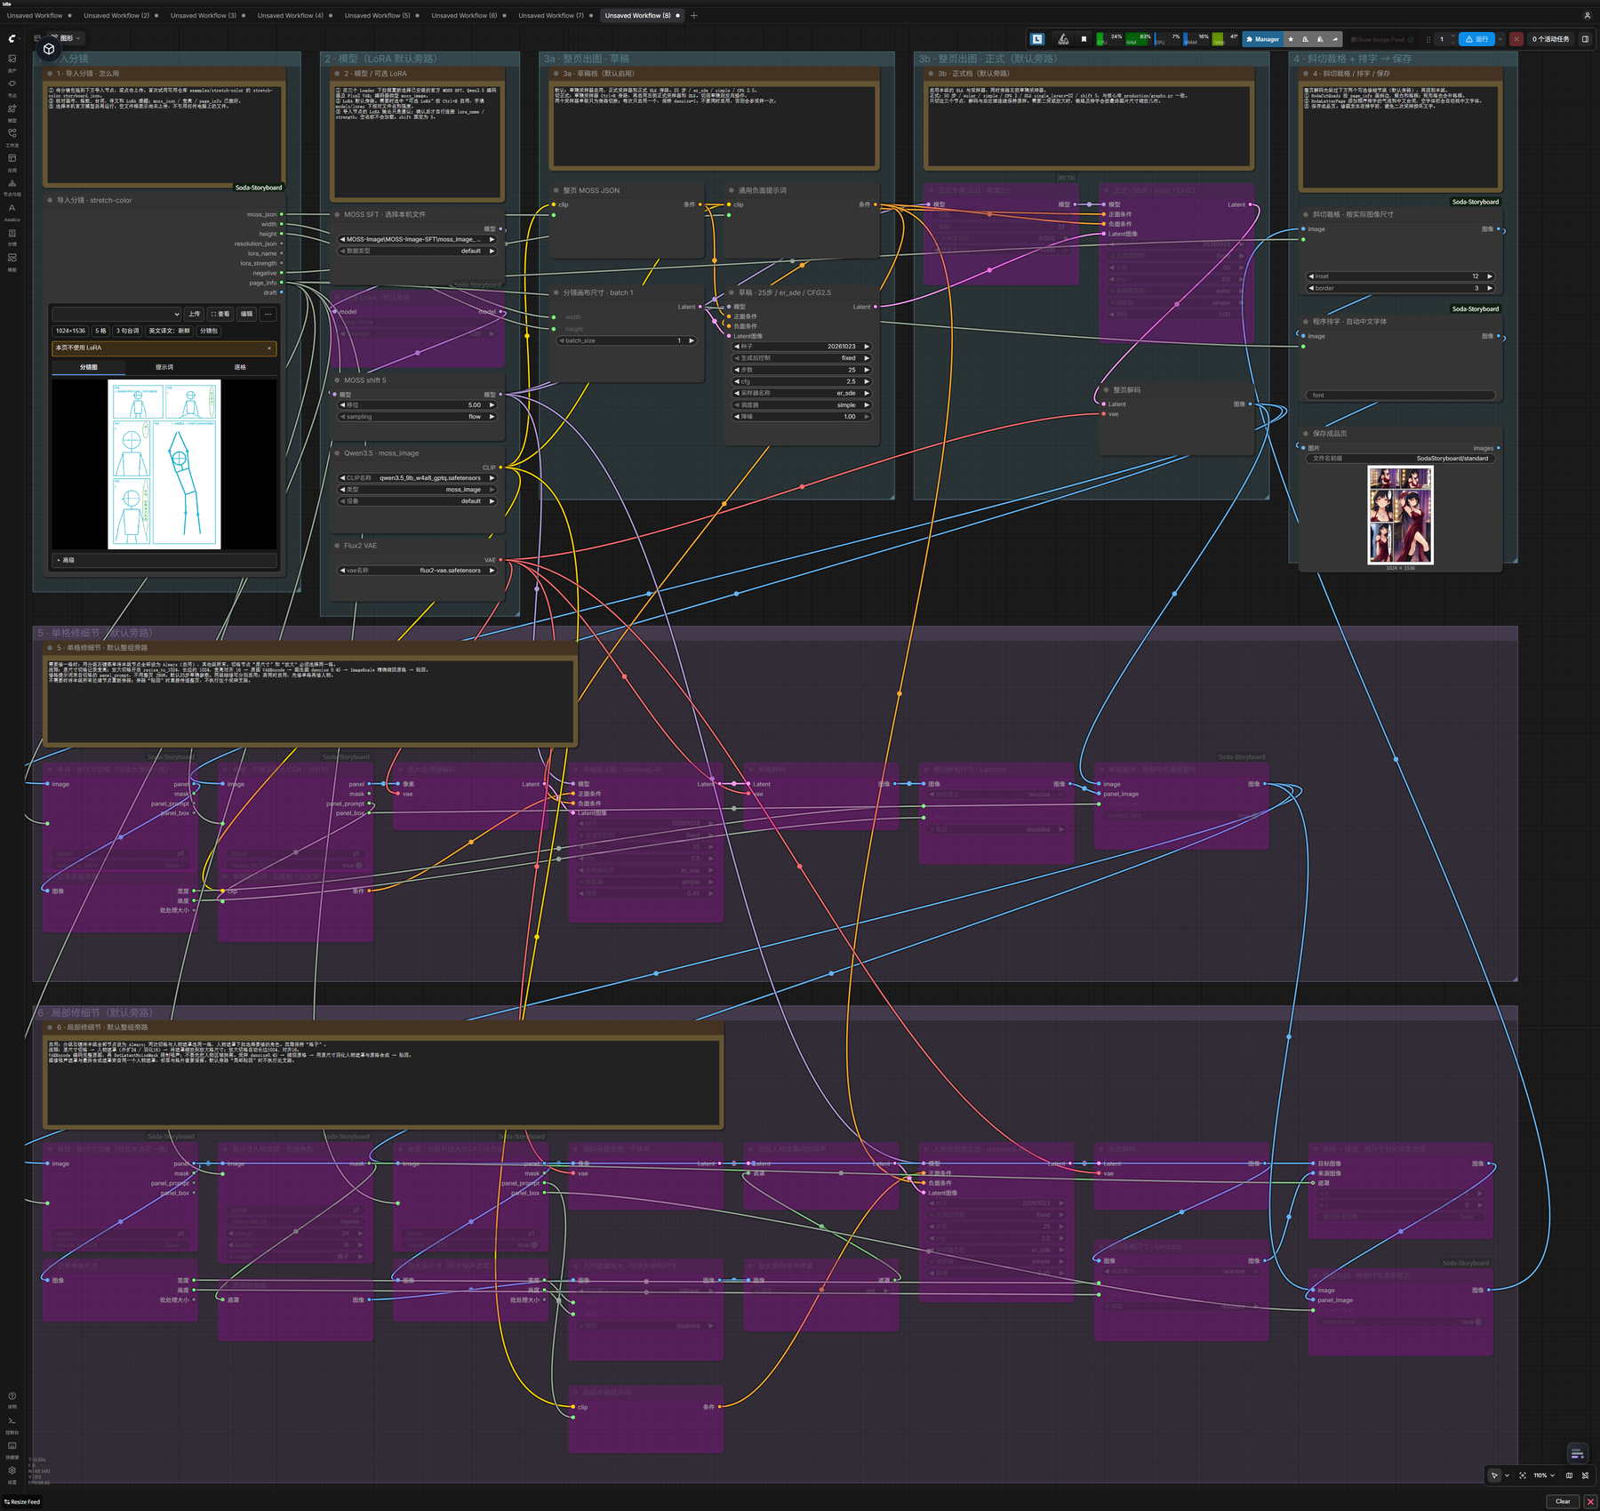
Task: Click the Clear button at bottom right
Action: click(x=1563, y=1501)
